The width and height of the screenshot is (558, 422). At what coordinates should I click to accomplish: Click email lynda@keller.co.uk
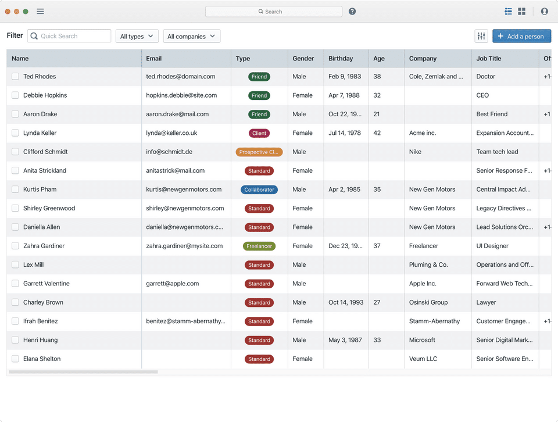pos(171,133)
